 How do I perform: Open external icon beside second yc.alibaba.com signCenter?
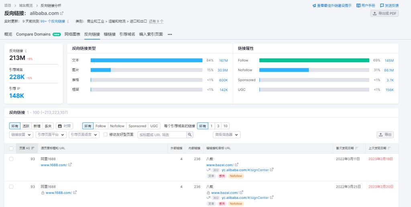point(272,197)
